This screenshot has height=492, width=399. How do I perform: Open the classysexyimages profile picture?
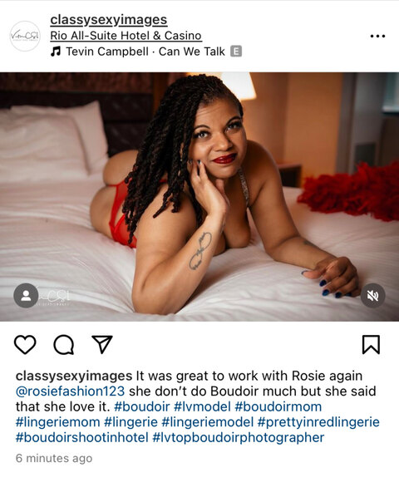pos(25,36)
